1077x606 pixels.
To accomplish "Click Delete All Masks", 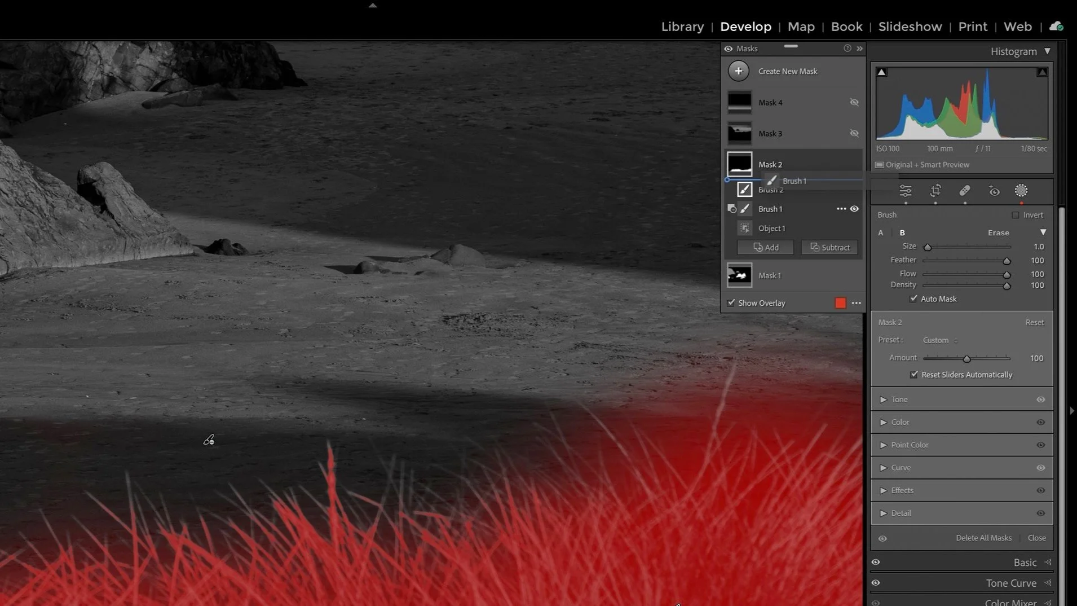I will point(983,538).
